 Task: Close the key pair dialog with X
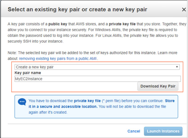tap(184, 9)
